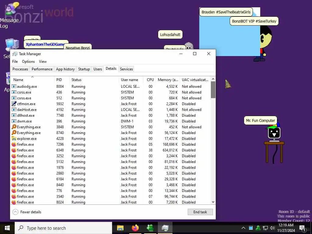The width and height of the screenshot is (312, 234).
Task: Open the Windows Start menu
Action: tap(7, 228)
